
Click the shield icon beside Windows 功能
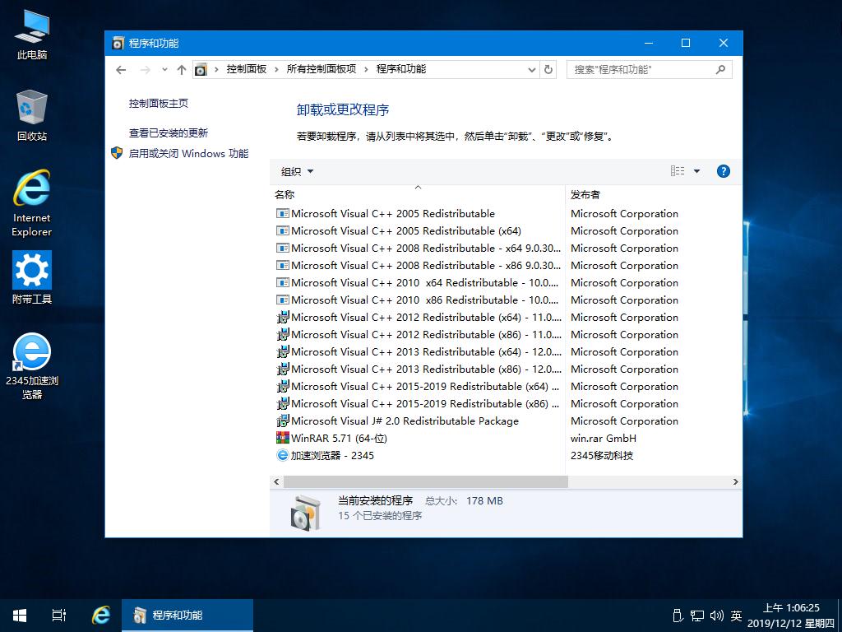click(117, 153)
